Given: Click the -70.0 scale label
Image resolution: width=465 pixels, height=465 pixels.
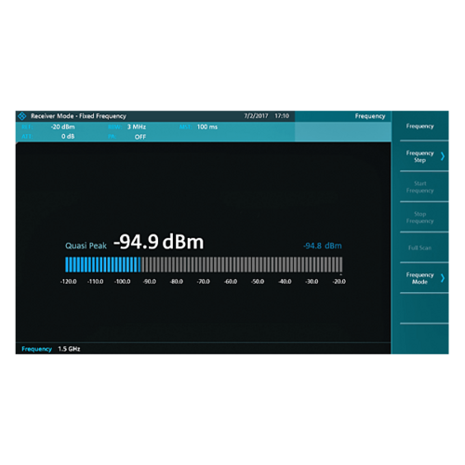Looking at the screenshot, I should [x=204, y=282].
